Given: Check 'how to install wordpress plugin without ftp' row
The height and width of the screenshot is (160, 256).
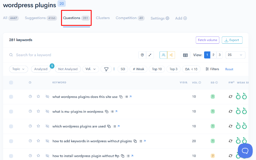Looking at the screenshot, I should (11, 156).
